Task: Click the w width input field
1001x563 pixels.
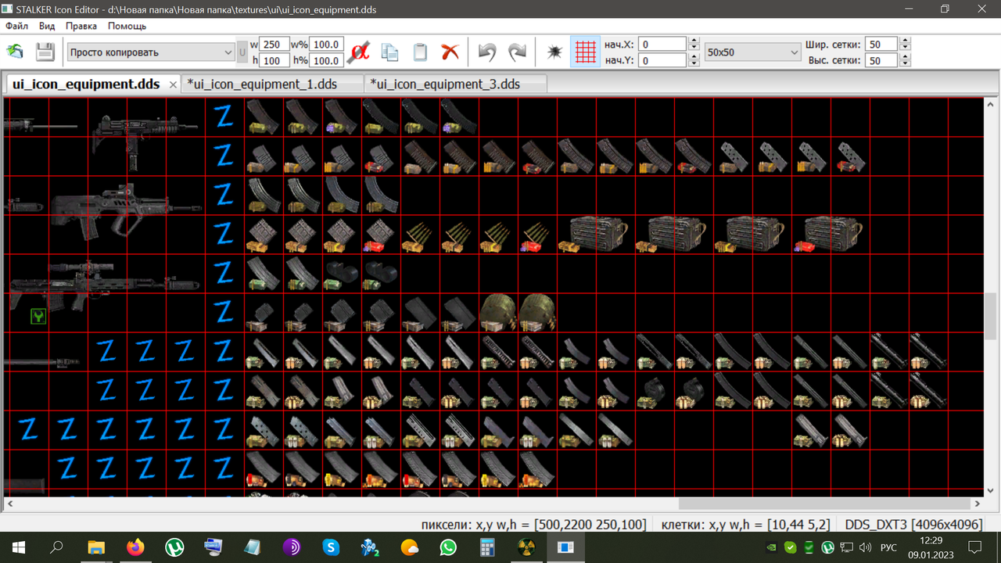Action: click(x=274, y=45)
